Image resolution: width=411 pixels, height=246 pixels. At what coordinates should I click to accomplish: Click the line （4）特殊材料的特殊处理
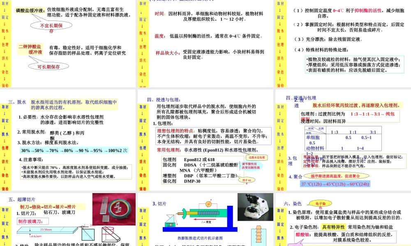(x=321, y=50)
